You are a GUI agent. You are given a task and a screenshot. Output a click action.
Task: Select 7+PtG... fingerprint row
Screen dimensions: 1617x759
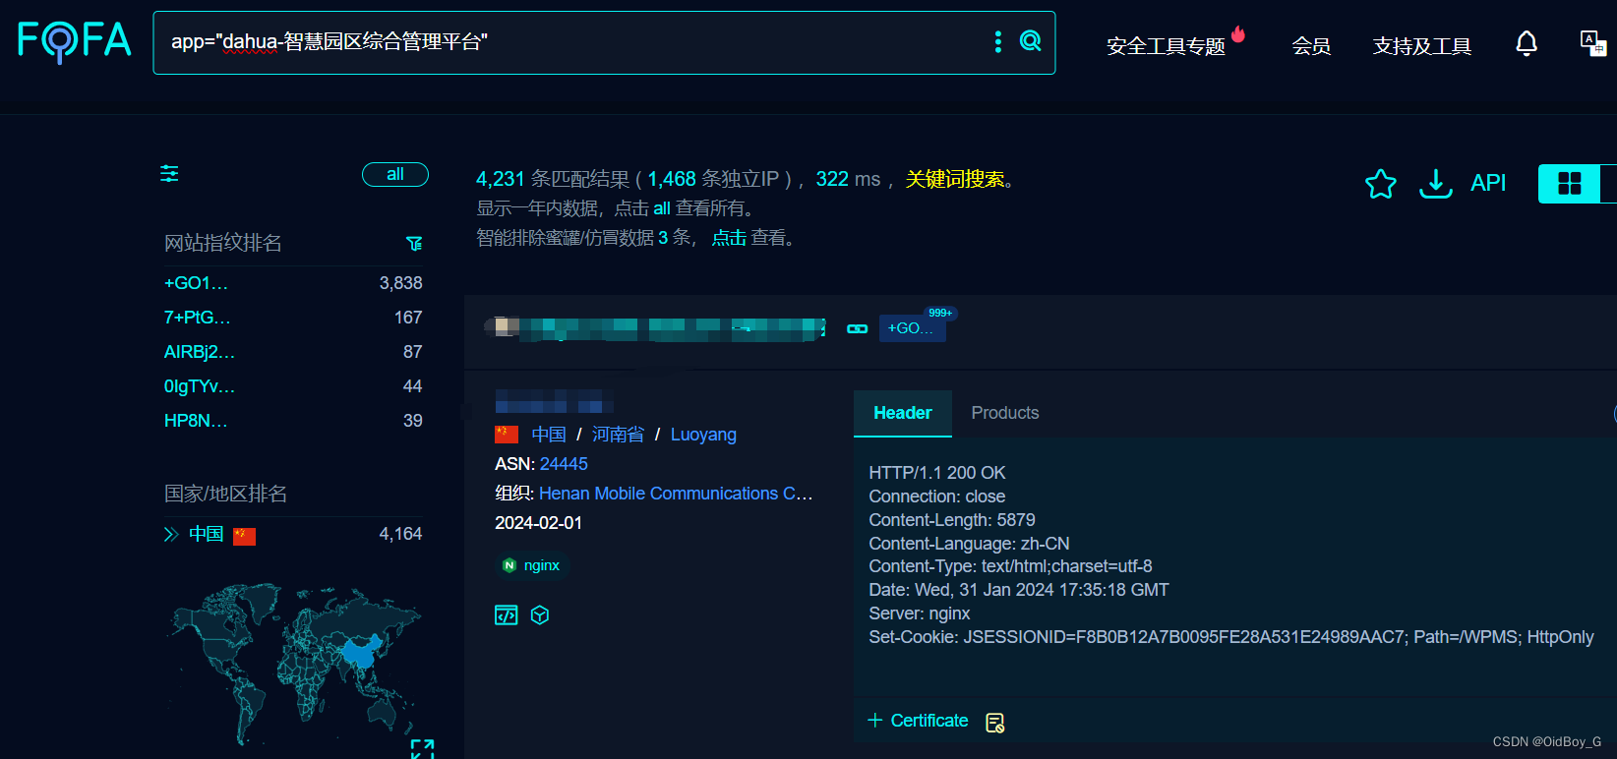(293, 318)
